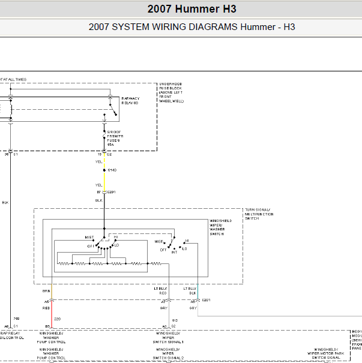362x363 pixels.
Task: Select the 'C201' label next to terminal B7
Action: click(112, 192)
